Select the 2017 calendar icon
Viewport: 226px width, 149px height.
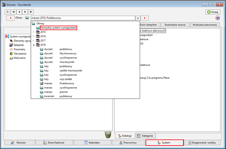click(38, 41)
